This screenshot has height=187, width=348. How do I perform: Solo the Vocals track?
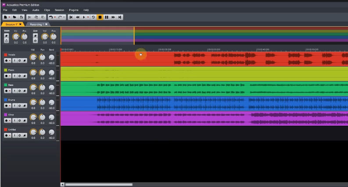pyautogui.click(x=14, y=60)
